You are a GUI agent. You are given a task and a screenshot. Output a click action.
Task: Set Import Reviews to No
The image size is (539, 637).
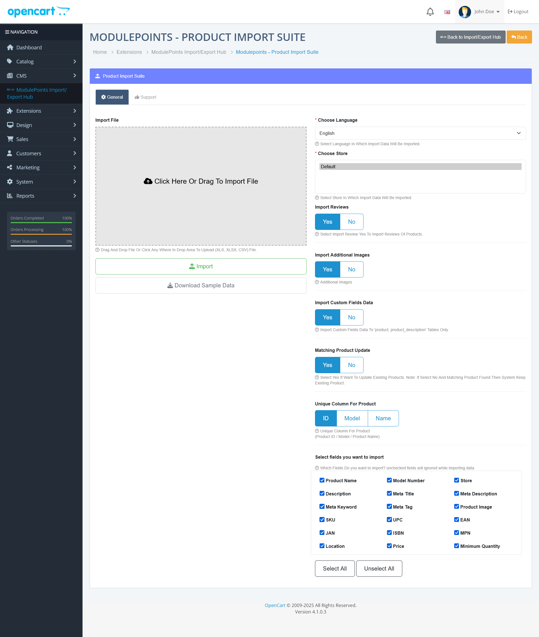351,221
